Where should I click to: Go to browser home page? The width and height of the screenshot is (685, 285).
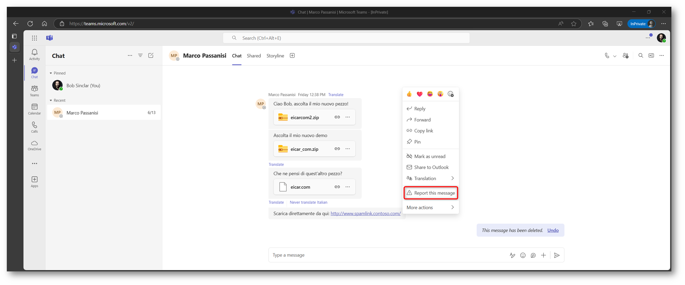coord(44,24)
